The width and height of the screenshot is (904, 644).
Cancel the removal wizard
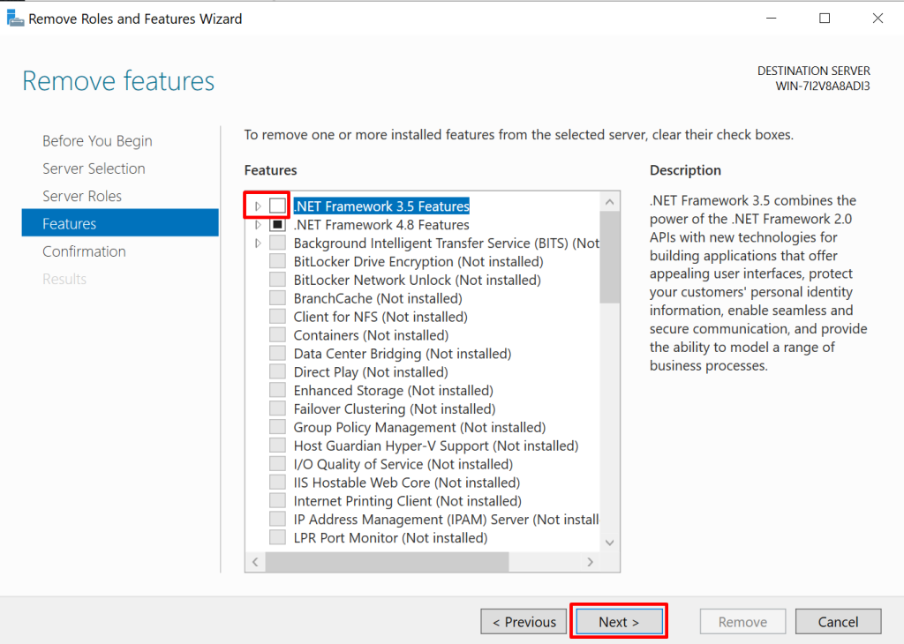coord(838,622)
